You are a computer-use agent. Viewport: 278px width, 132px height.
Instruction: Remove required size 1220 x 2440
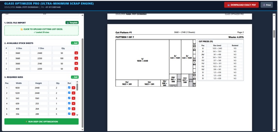tap(73, 93)
